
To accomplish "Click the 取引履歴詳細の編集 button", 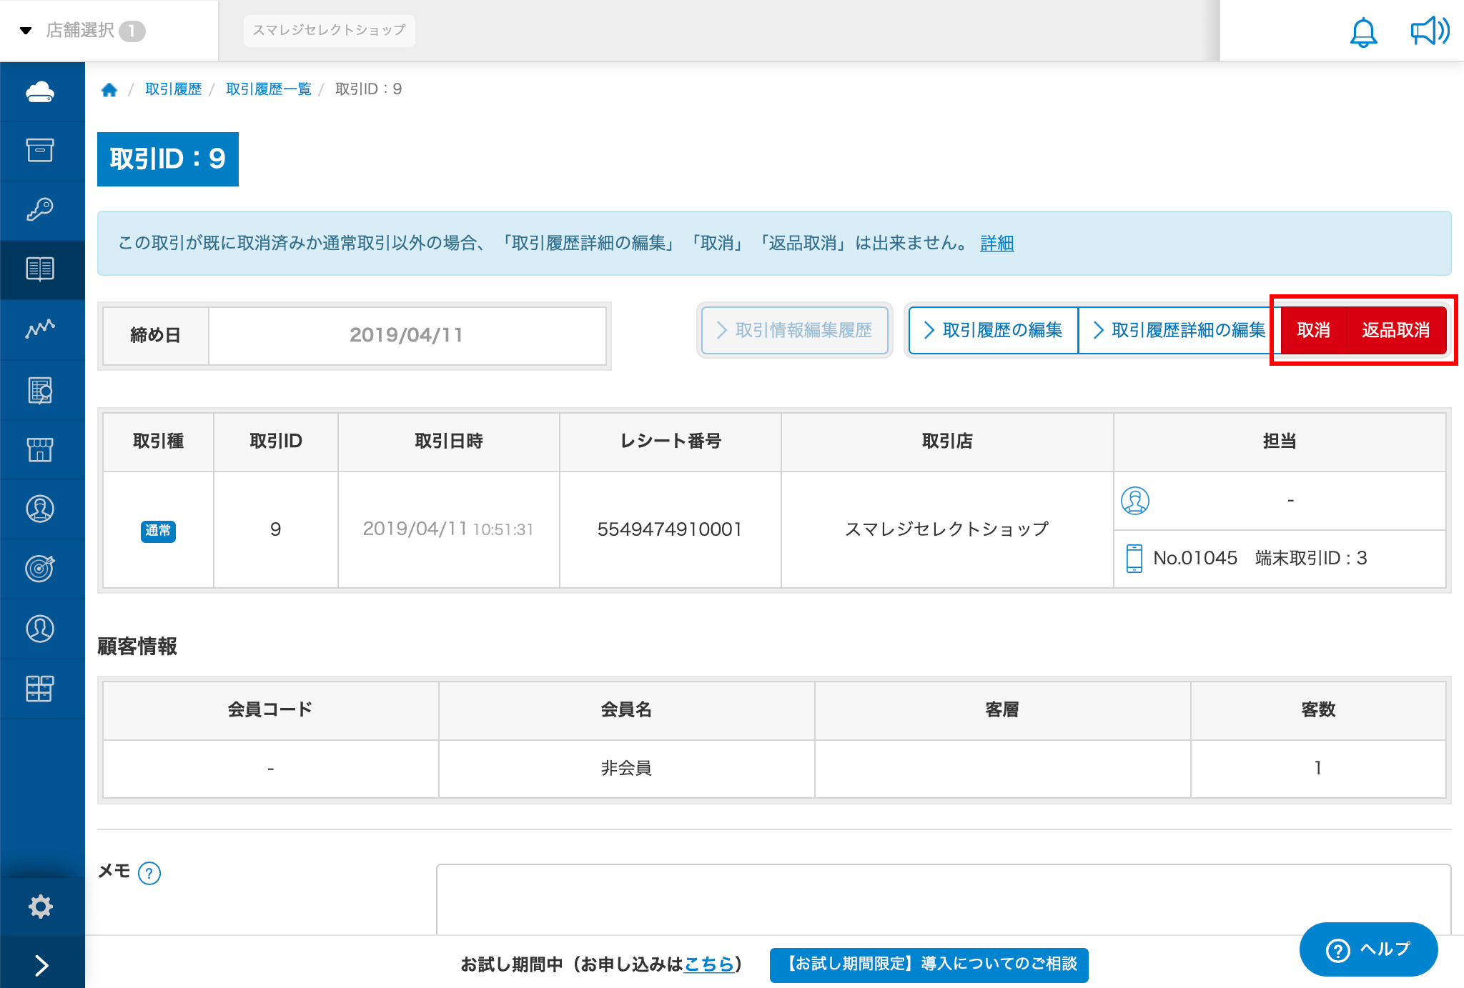I will pyautogui.click(x=1179, y=330).
